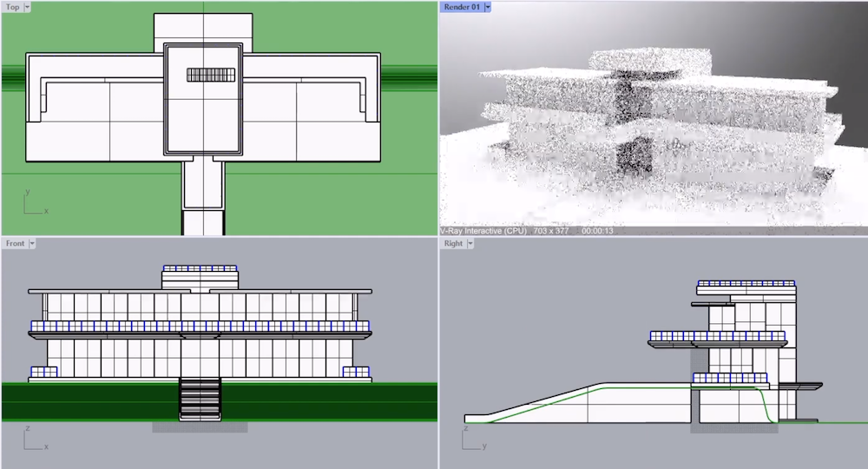Screen dimensions: 868x469
Task: Click the 703 x 377 render resolution text
Action: pos(551,231)
